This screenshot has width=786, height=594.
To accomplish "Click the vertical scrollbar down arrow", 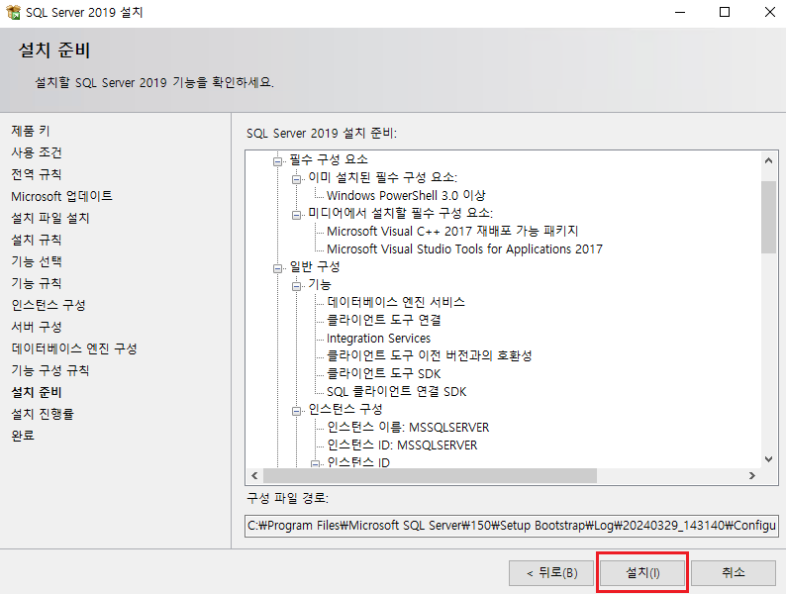I will [x=768, y=458].
